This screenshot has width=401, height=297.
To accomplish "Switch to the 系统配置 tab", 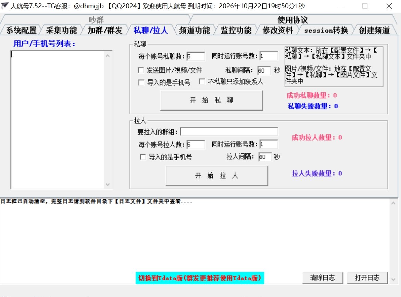I will [21, 30].
